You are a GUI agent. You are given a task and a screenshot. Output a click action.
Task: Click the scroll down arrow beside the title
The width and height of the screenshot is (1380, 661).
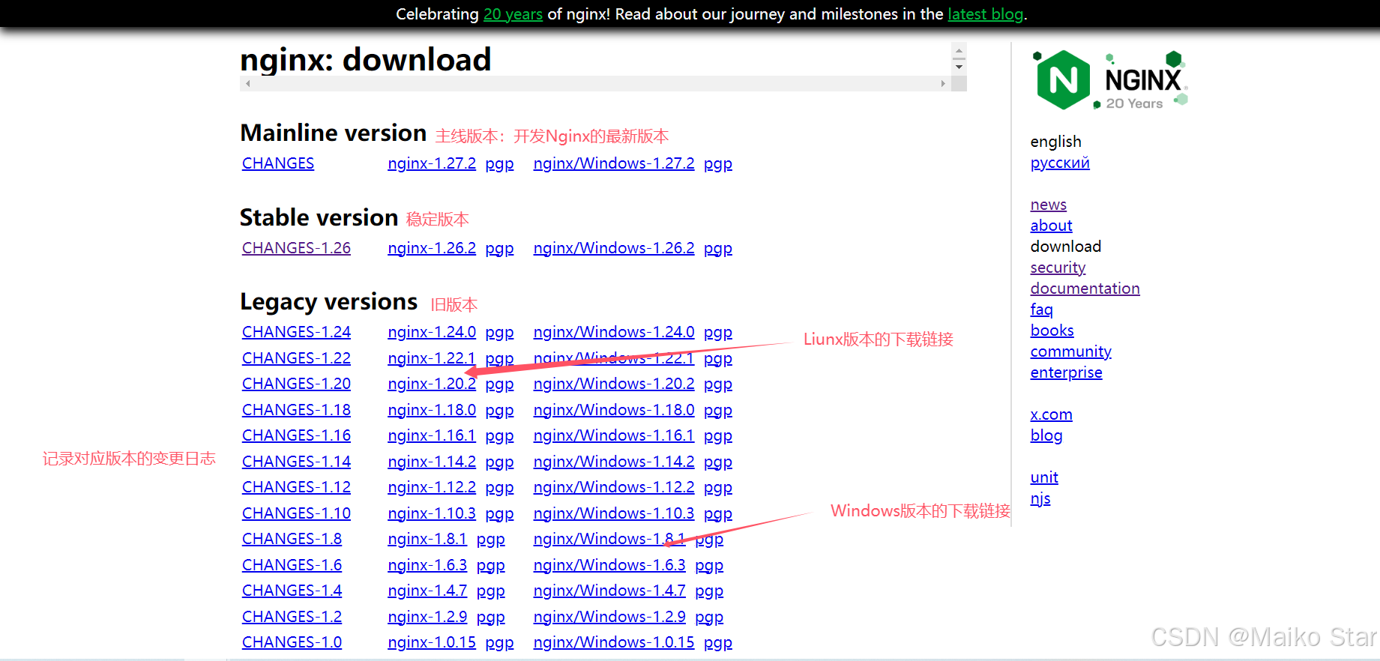pyautogui.click(x=959, y=67)
